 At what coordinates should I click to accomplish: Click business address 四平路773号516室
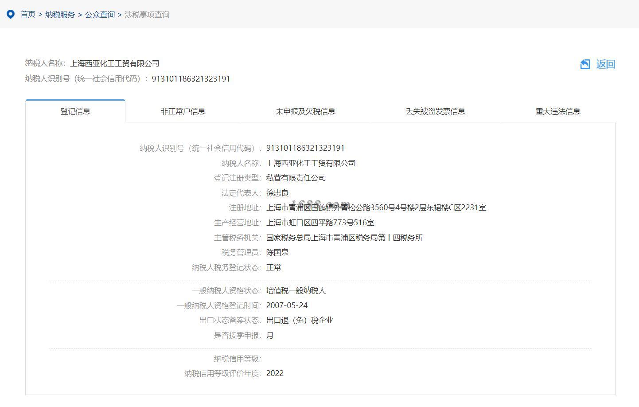[320, 223]
